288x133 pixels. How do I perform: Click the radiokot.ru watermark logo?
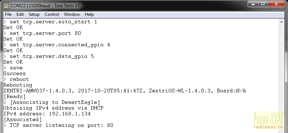[269, 120]
